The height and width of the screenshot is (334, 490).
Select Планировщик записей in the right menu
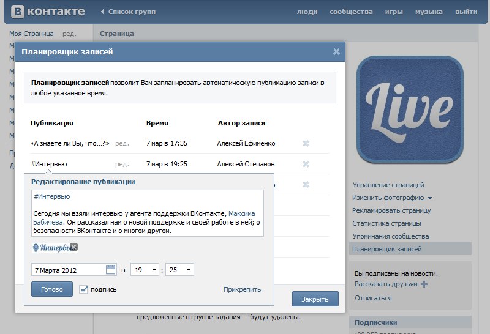(x=410, y=249)
